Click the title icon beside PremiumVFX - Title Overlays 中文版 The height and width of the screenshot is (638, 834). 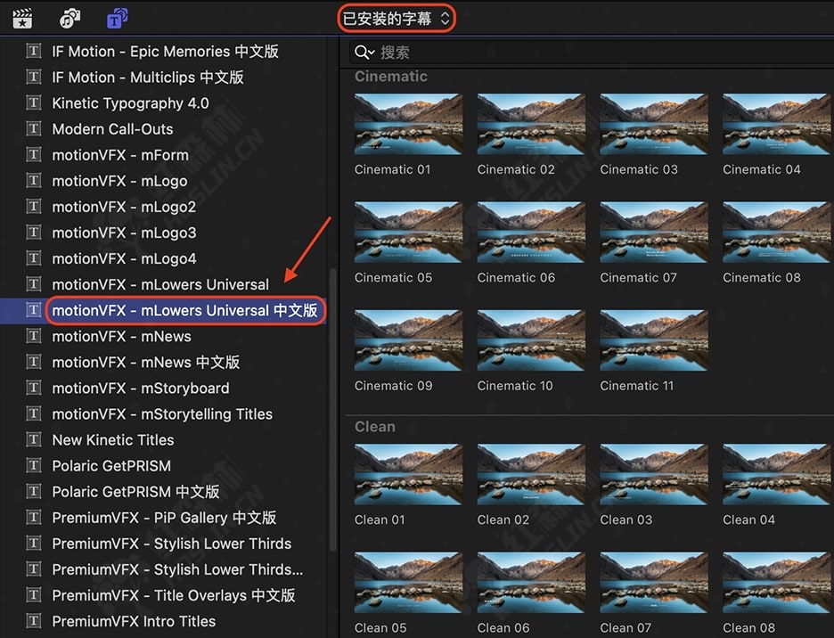point(34,595)
